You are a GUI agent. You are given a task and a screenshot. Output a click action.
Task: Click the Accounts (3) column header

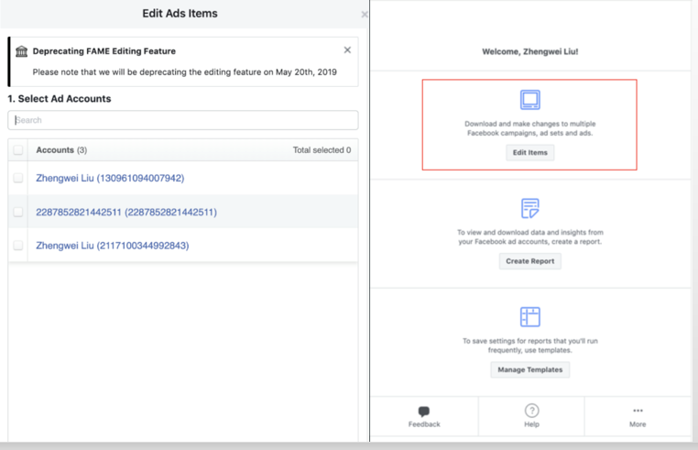click(x=61, y=150)
